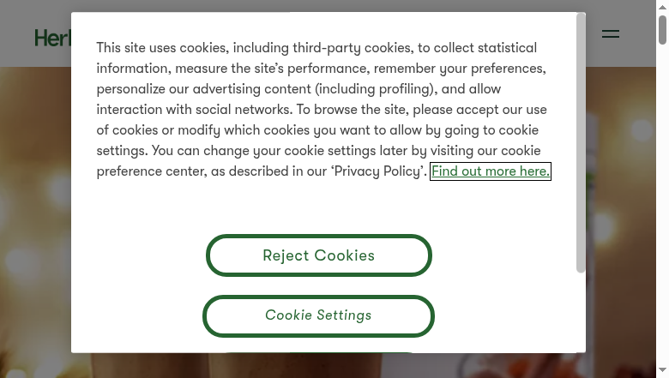Follow the 'Find out more here.' link
Image resolution: width=669 pixels, height=378 pixels.
[x=490, y=171]
